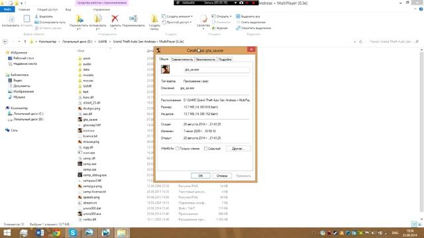Open the Безопасность tab in properties

click(x=205, y=59)
